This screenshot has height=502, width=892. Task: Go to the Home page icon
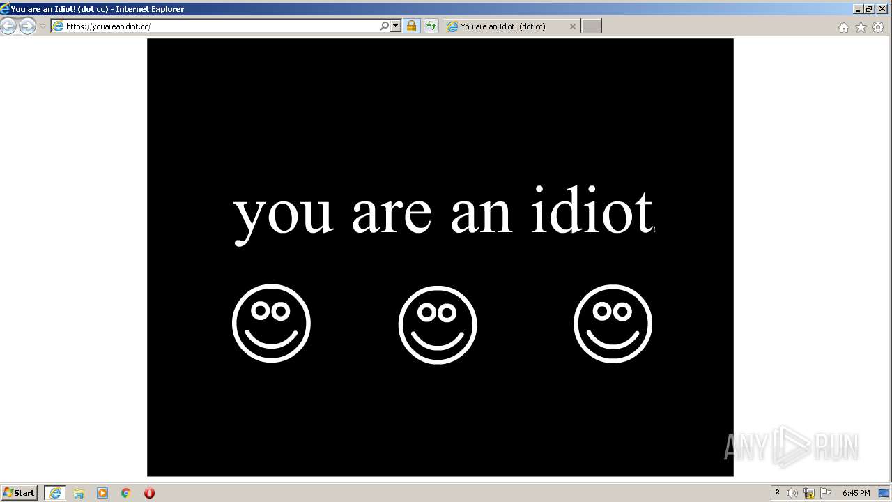tap(843, 27)
